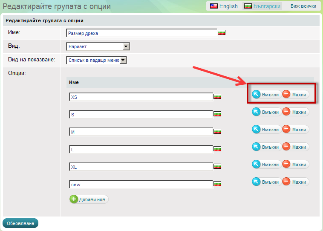Click into the S option text field
This screenshot has height=231, width=323.
tap(141, 114)
